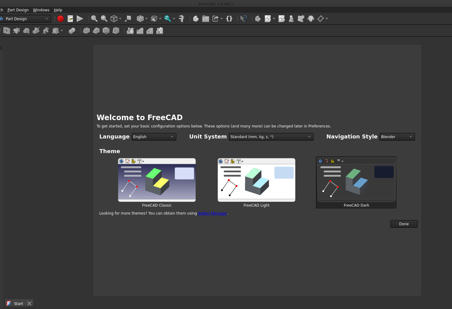Click the Align to Selection icon
452x309 pixels.
click(x=128, y=19)
